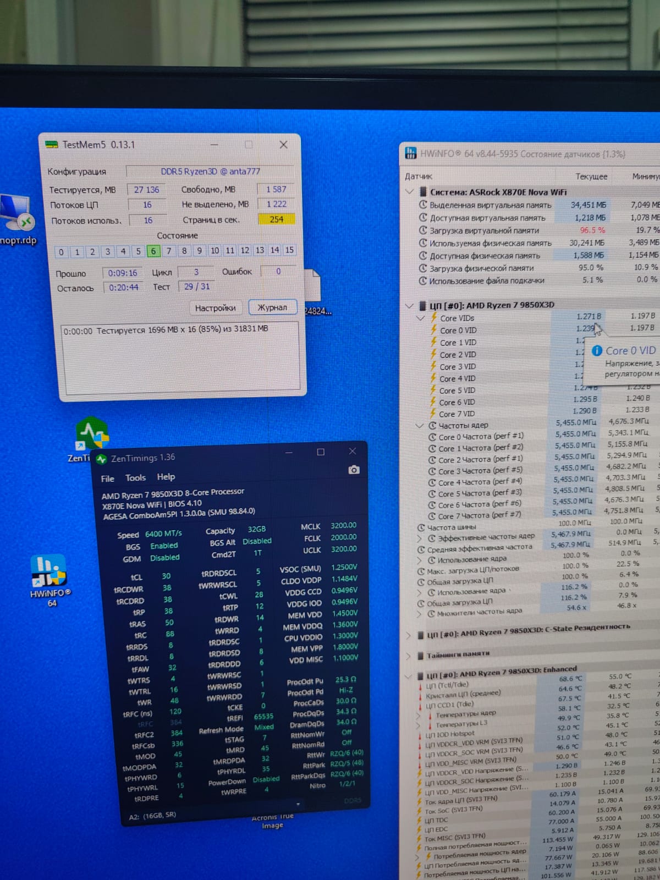This screenshot has width=660, height=880.
Task: Click the Ошибок error count field
Action: [278, 271]
